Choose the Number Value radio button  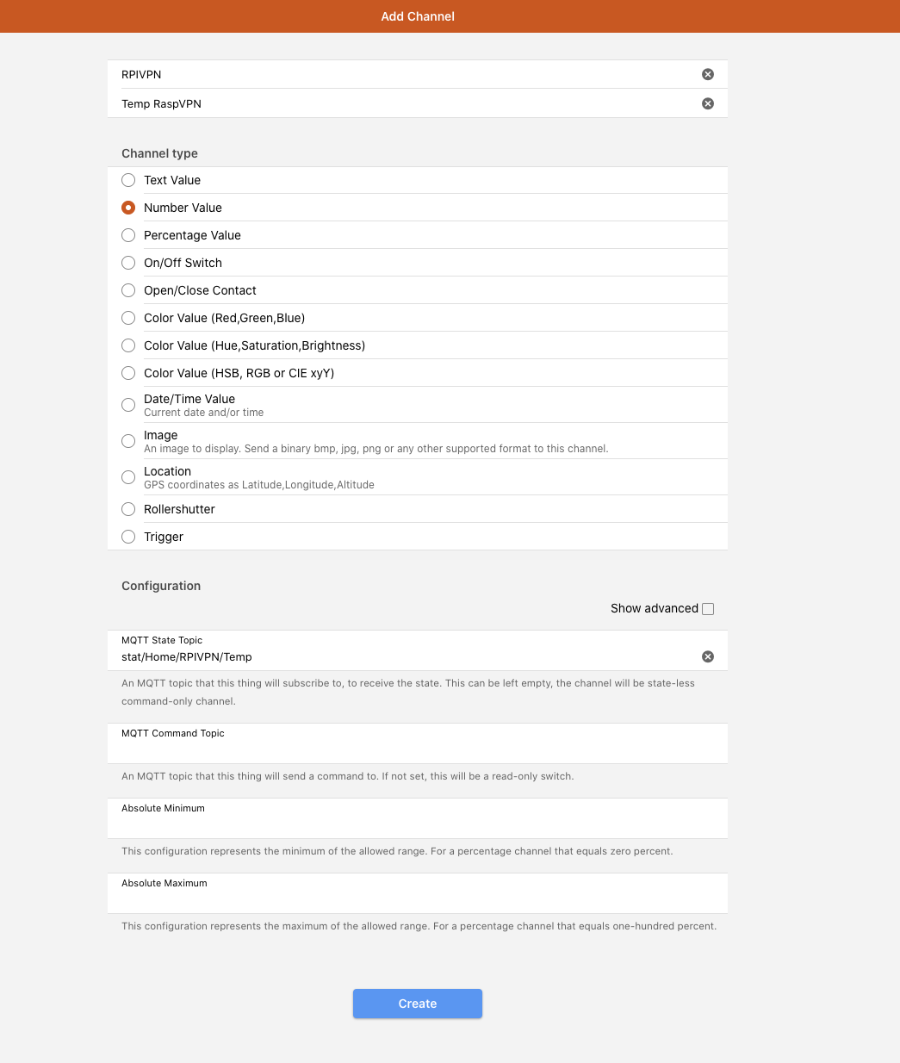[x=128, y=208]
